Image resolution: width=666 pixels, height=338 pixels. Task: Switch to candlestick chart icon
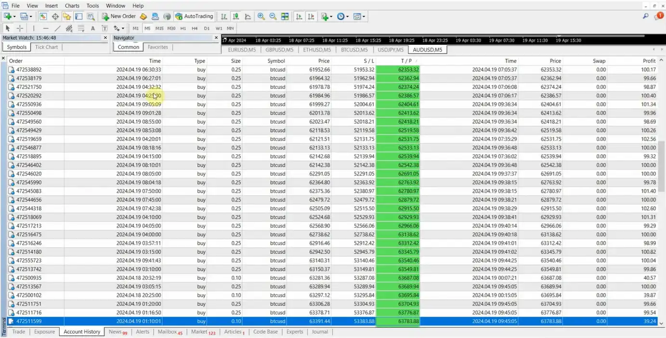click(x=236, y=16)
